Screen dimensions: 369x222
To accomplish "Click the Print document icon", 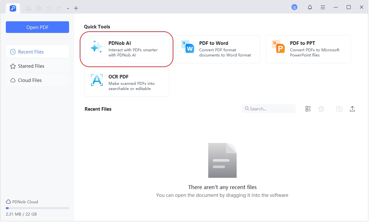I will pyautogui.click(x=39, y=8).
